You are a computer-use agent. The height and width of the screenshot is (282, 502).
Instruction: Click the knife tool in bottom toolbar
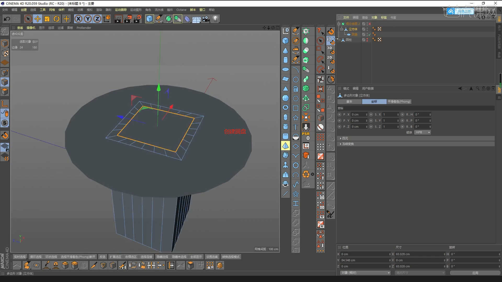point(93,265)
